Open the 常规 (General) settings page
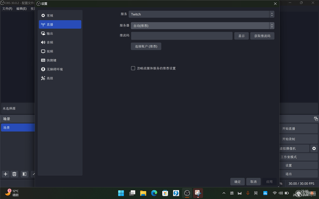This screenshot has height=199, width=319. click(60, 16)
